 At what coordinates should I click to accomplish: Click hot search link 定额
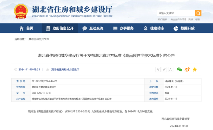[x=197, y=19]
